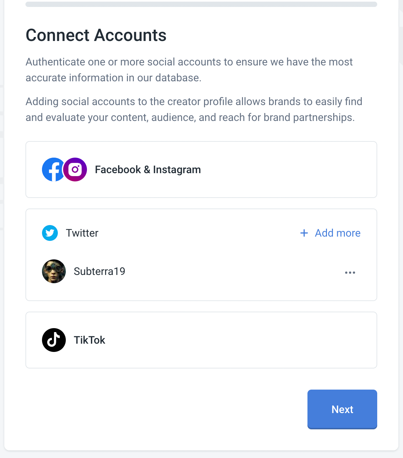Image resolution: width=403 pixels, height=458 pixels.
Task: Click the Authenticate social accounts description text
Action: [189, 70]
